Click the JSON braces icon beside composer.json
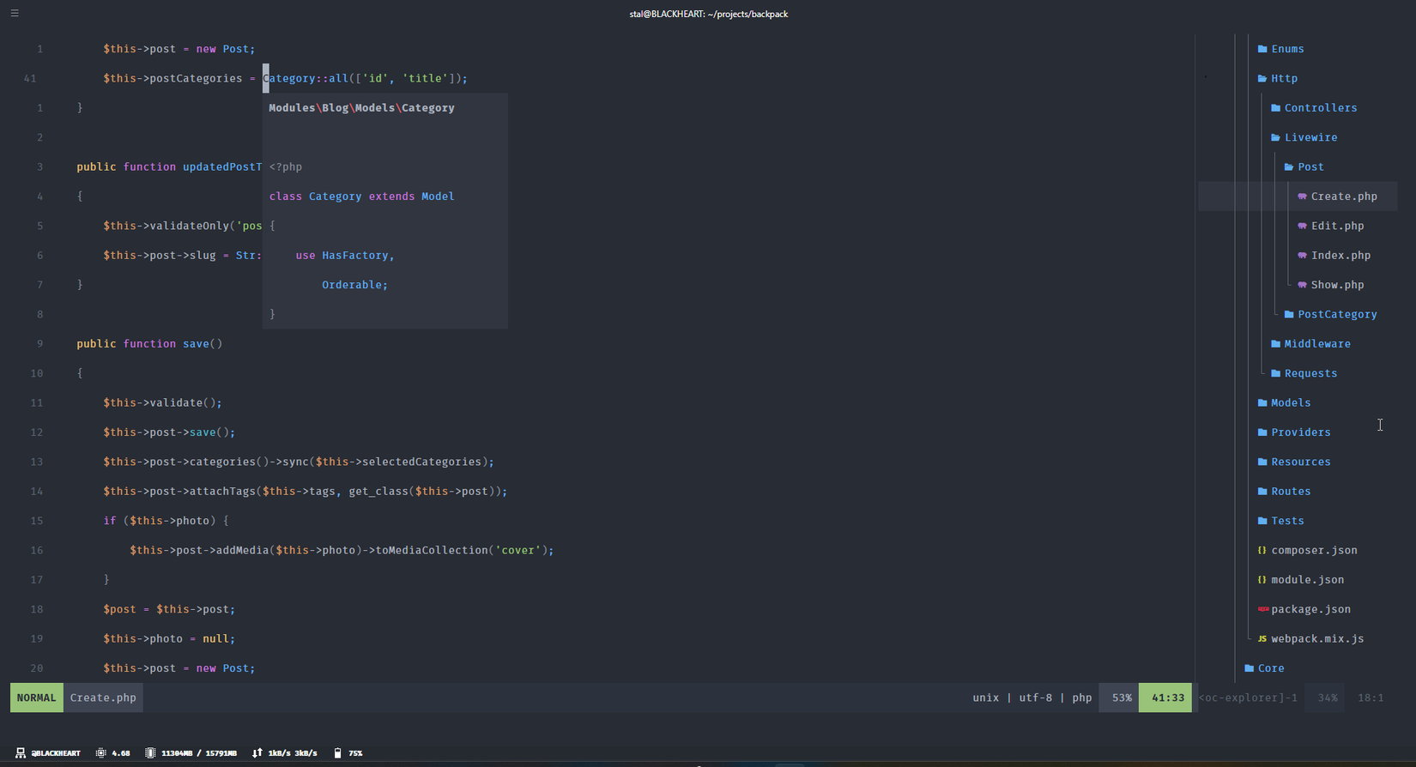Screen dimensions: 1416x767 coord(1262,551)
